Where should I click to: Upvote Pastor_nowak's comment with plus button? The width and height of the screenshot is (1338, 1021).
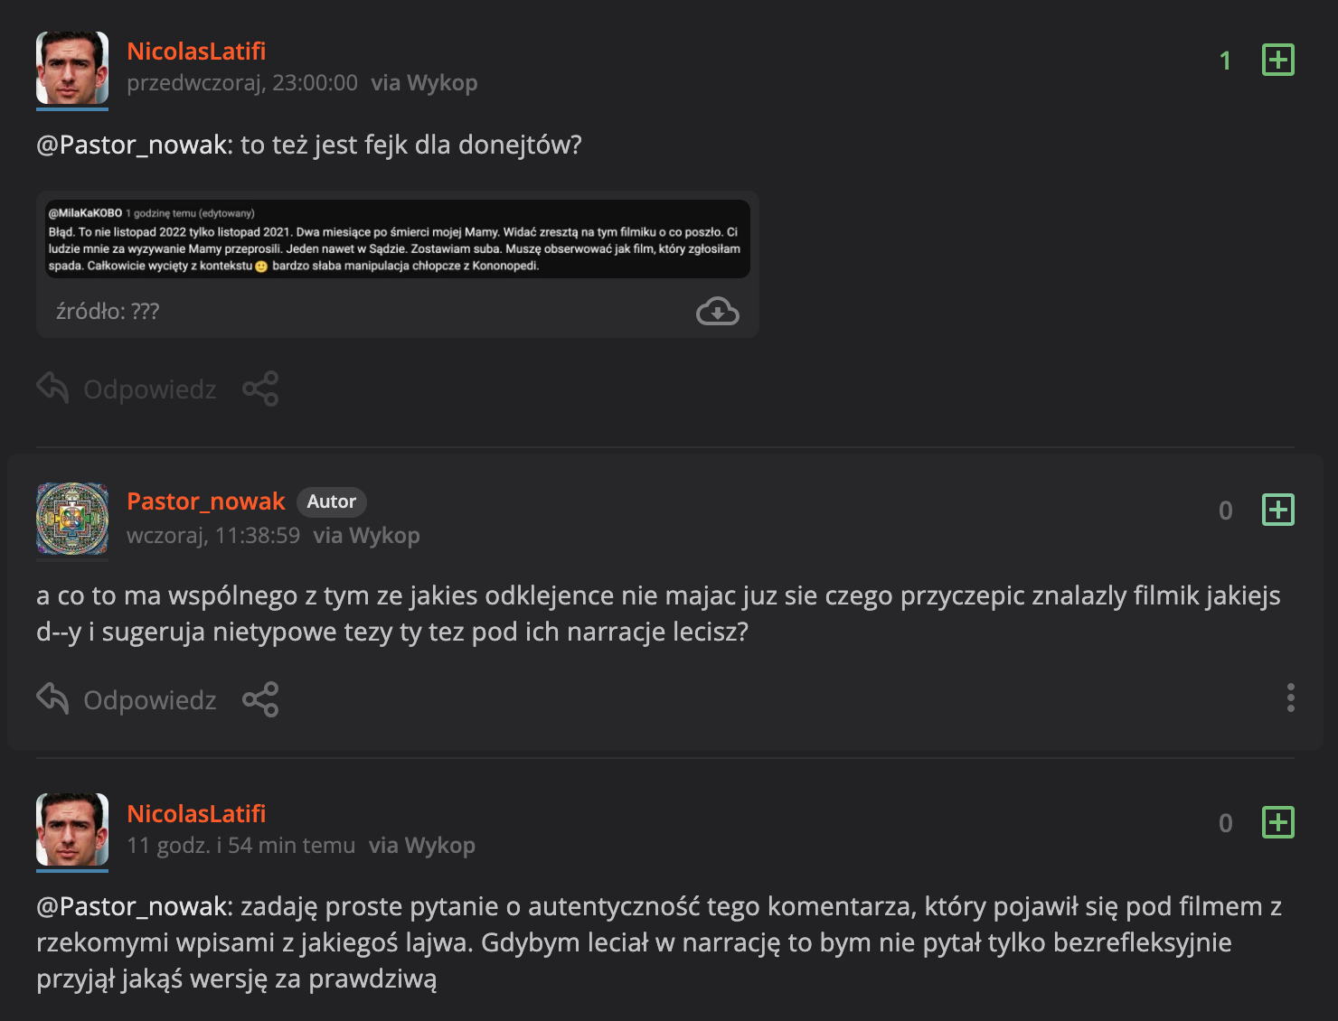[1277, 510]
